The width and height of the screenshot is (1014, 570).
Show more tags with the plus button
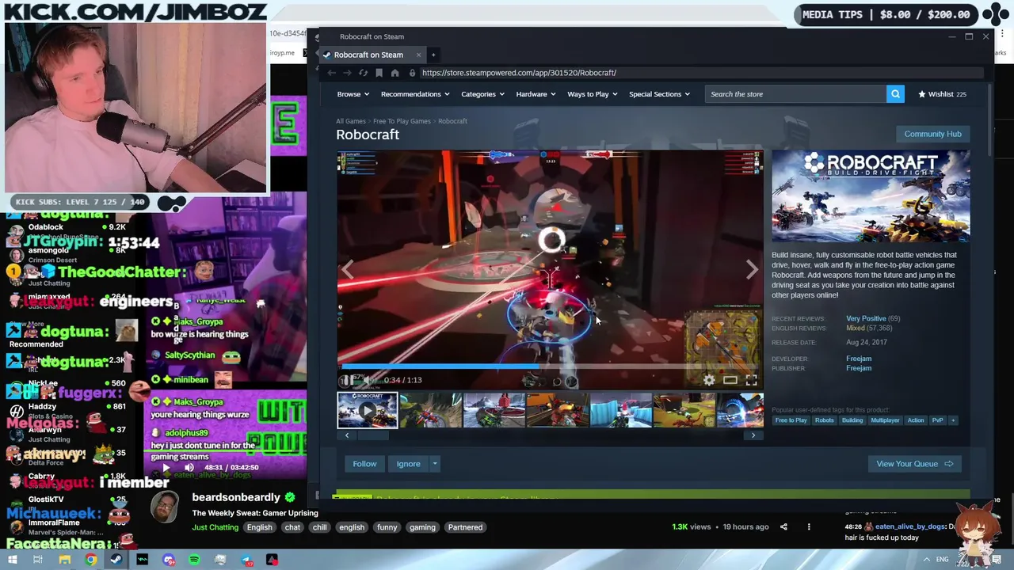953,420
